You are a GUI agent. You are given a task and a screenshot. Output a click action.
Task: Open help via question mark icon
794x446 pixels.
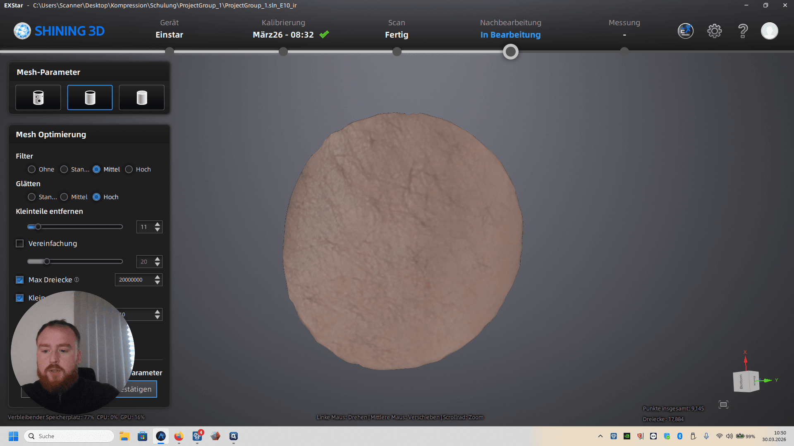point(743,31)
